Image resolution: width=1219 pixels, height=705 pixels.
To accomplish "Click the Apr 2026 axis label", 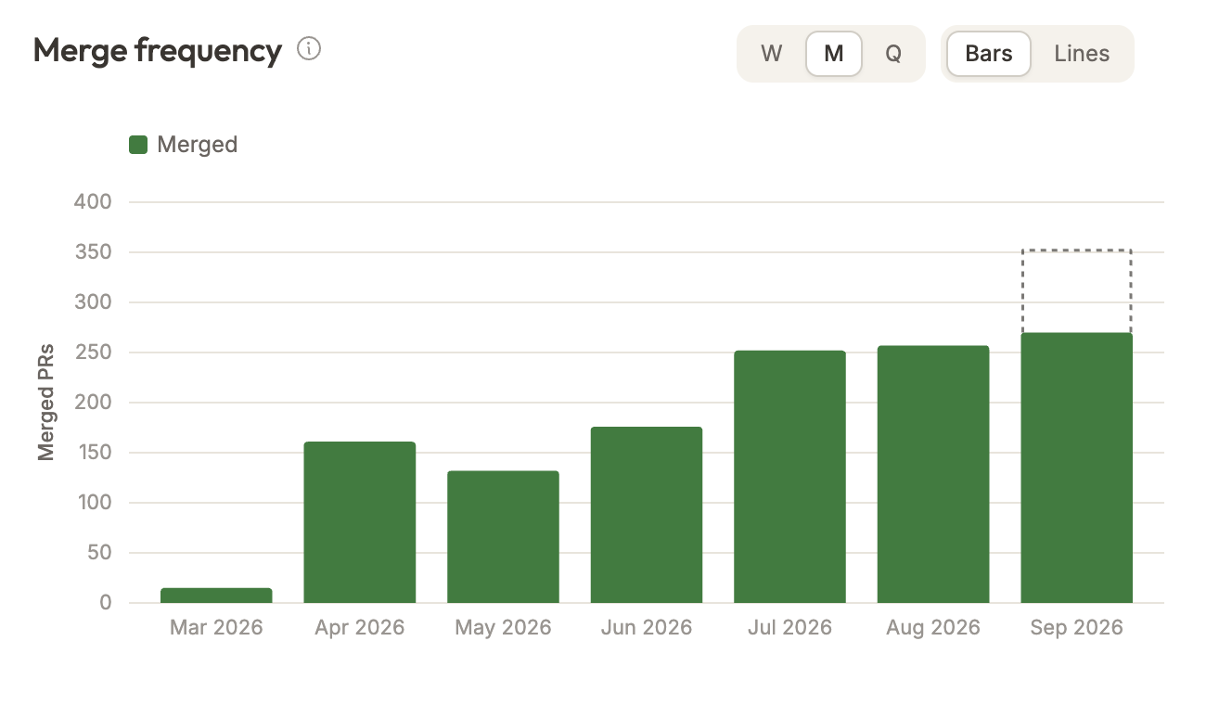I will tap(360, 628).
